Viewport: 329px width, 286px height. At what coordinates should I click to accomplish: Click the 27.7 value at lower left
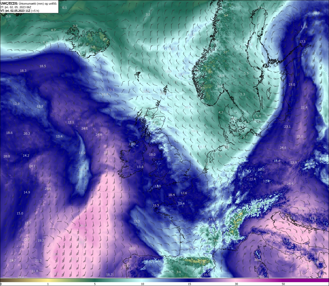(28, 223)
